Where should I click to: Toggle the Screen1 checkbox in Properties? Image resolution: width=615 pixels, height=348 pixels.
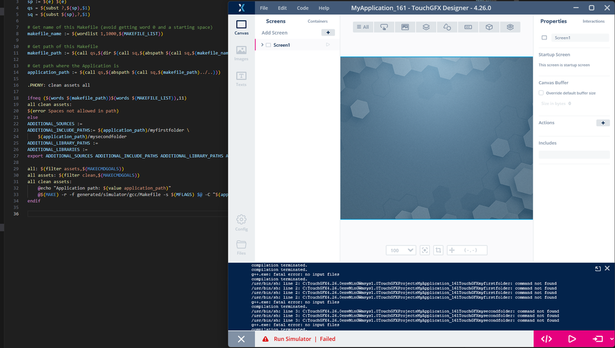pyautogui.click(x=544, y=38)
